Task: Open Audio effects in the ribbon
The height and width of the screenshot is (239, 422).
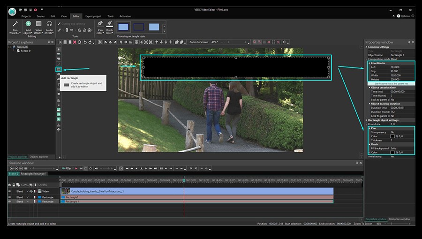Action: [49, 27]
